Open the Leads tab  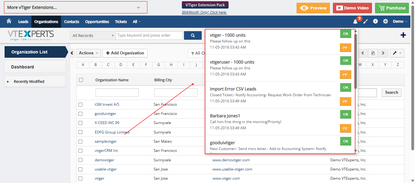tap(23, 22)
